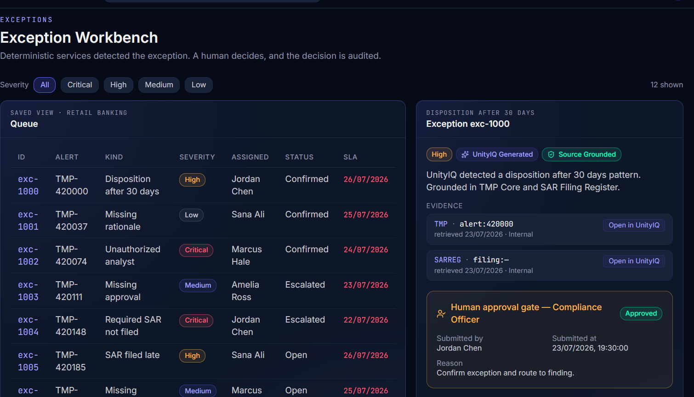Open exception exc-1005 link
This screenshot has width=694, height=397.
[28, 361]
